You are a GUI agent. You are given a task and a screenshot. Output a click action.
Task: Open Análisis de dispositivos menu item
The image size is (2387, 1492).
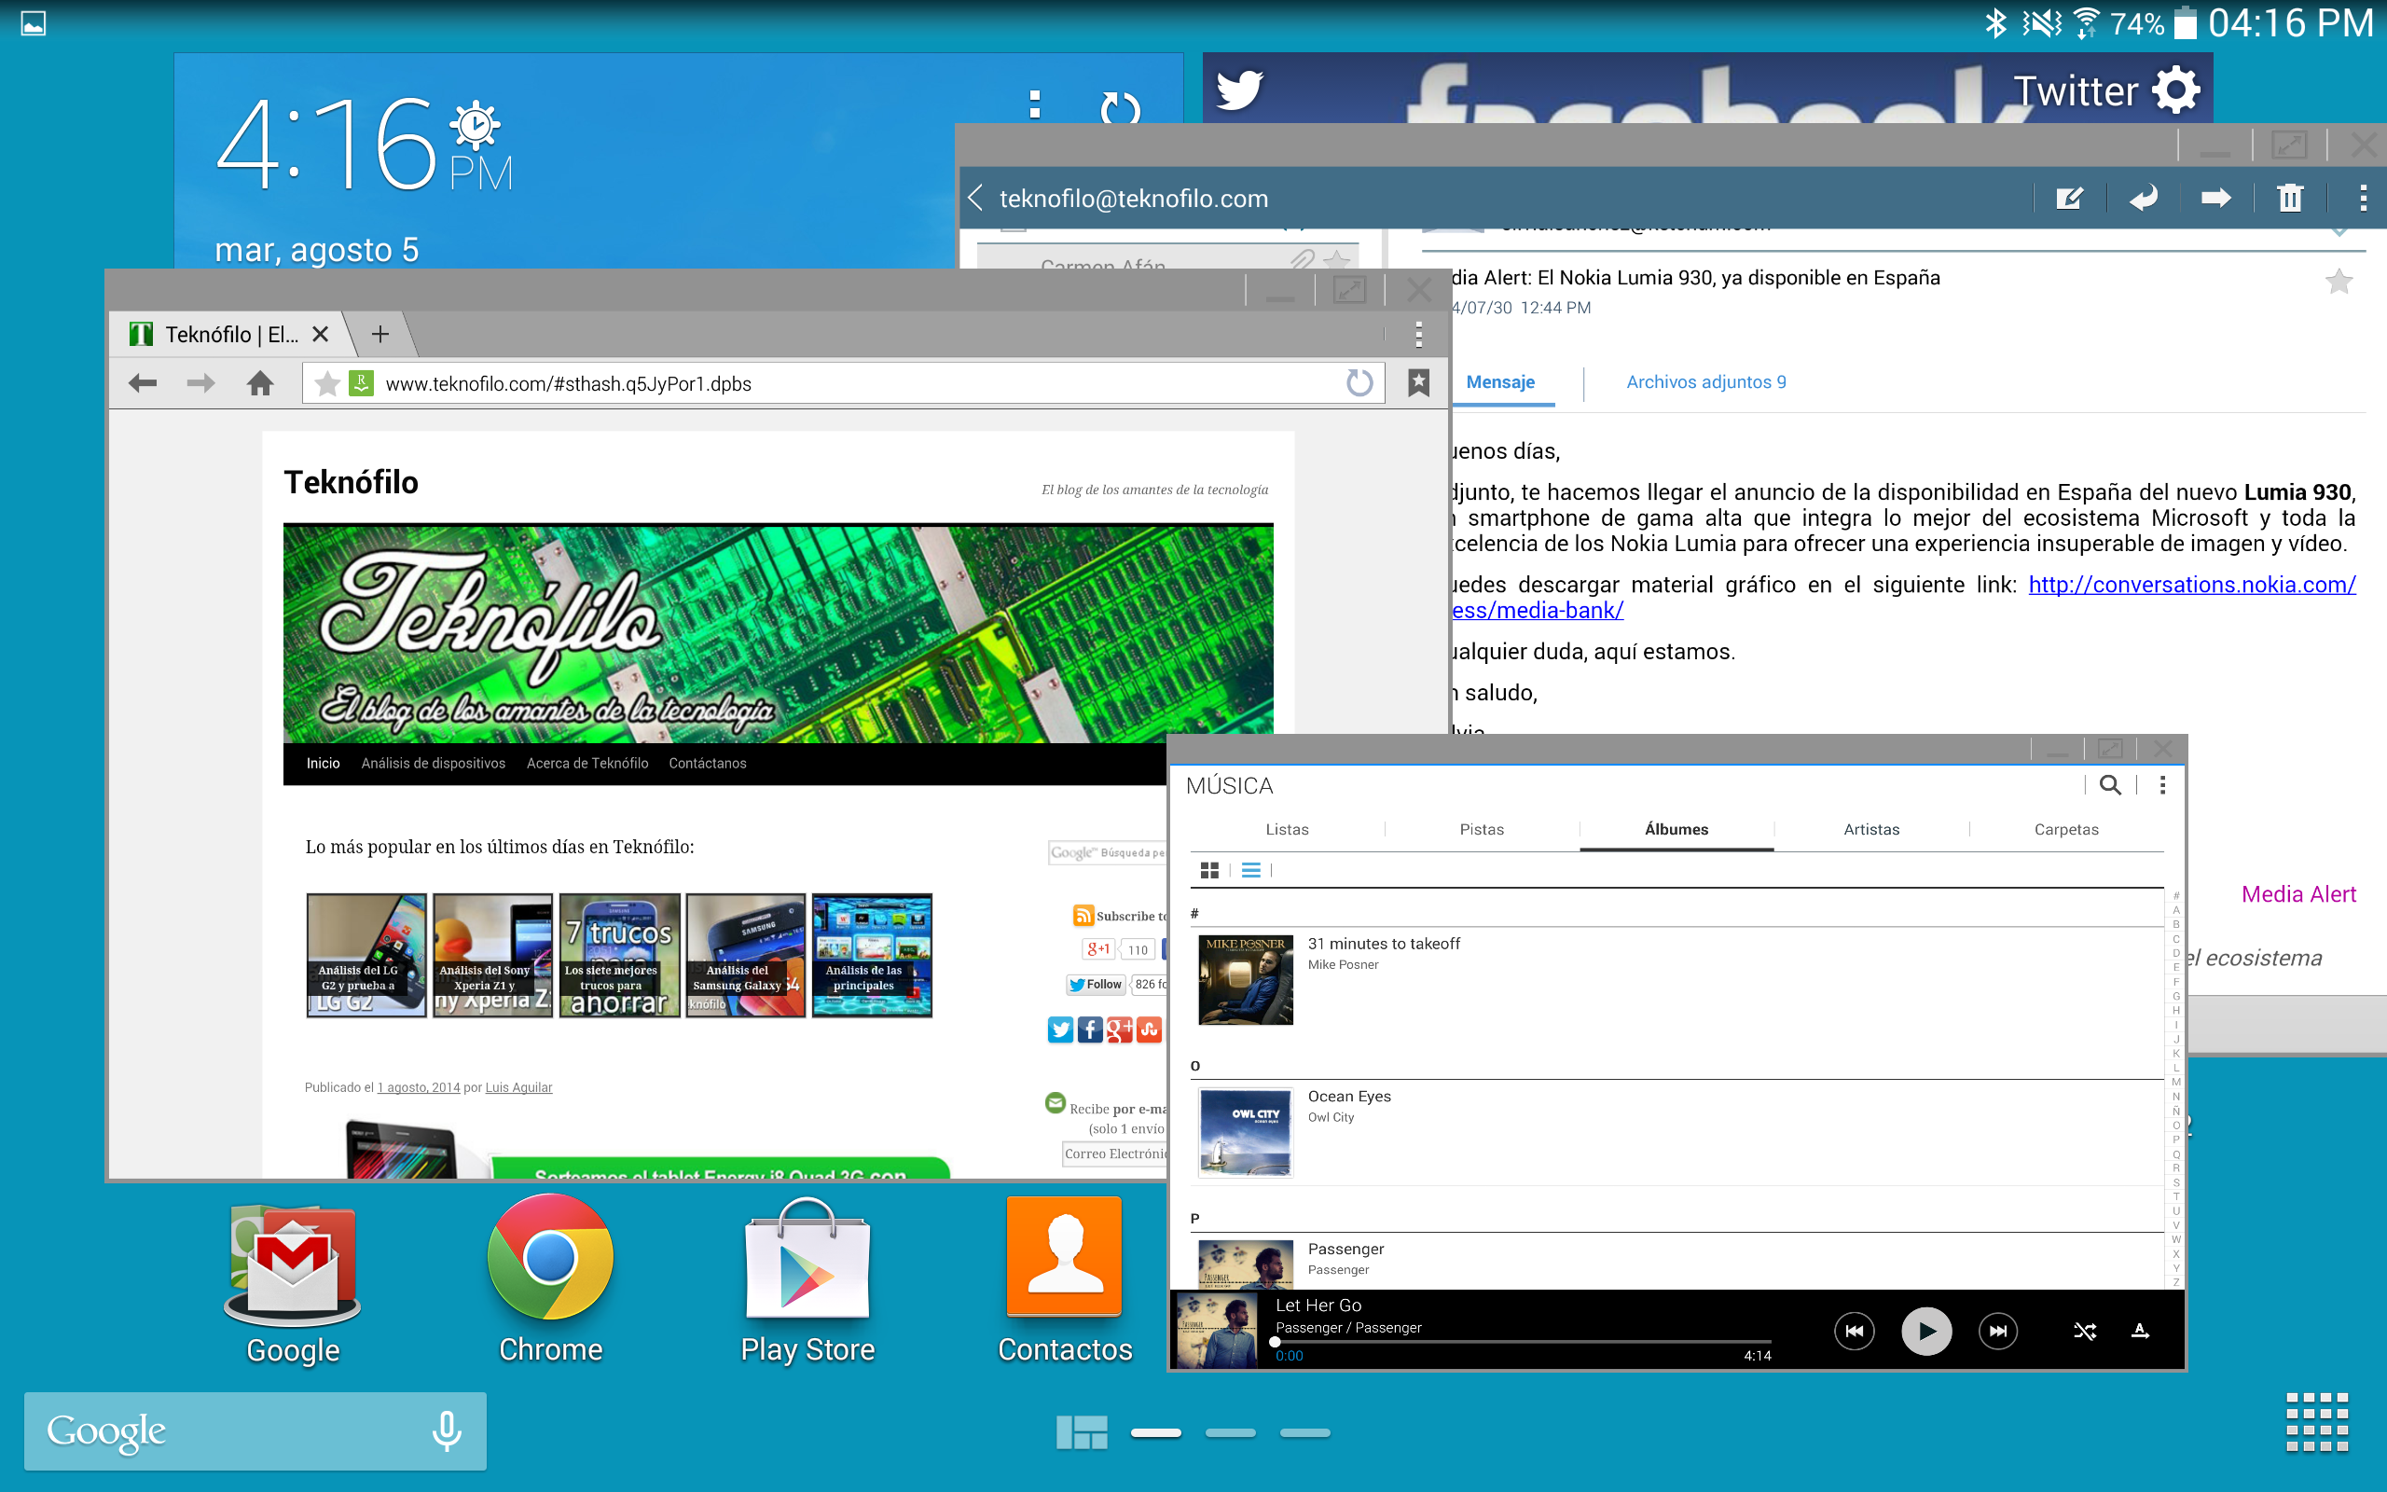(x=433, y=763)
